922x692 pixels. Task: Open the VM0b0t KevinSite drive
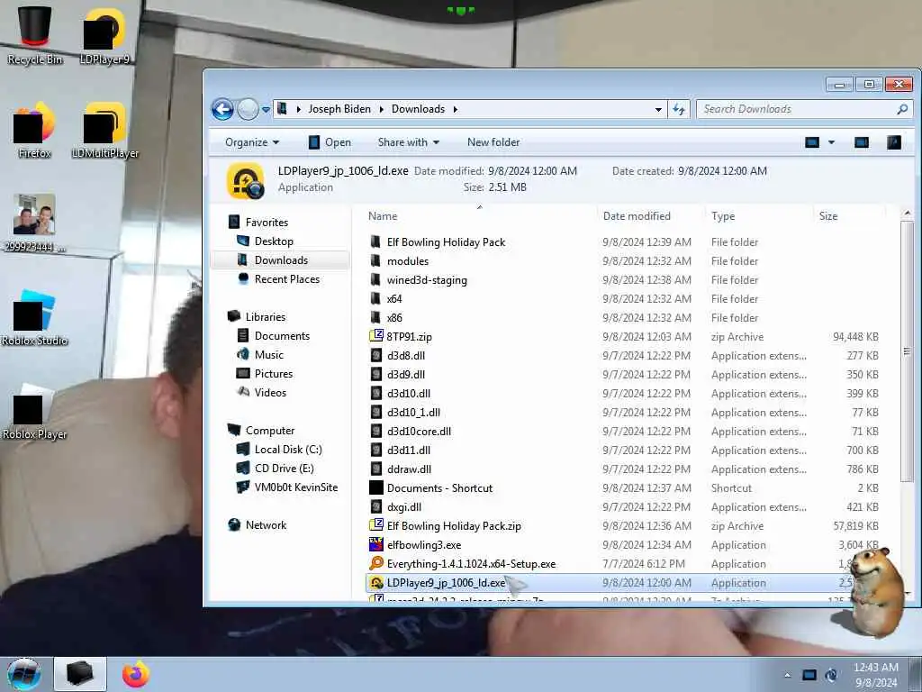coord(287,487)
